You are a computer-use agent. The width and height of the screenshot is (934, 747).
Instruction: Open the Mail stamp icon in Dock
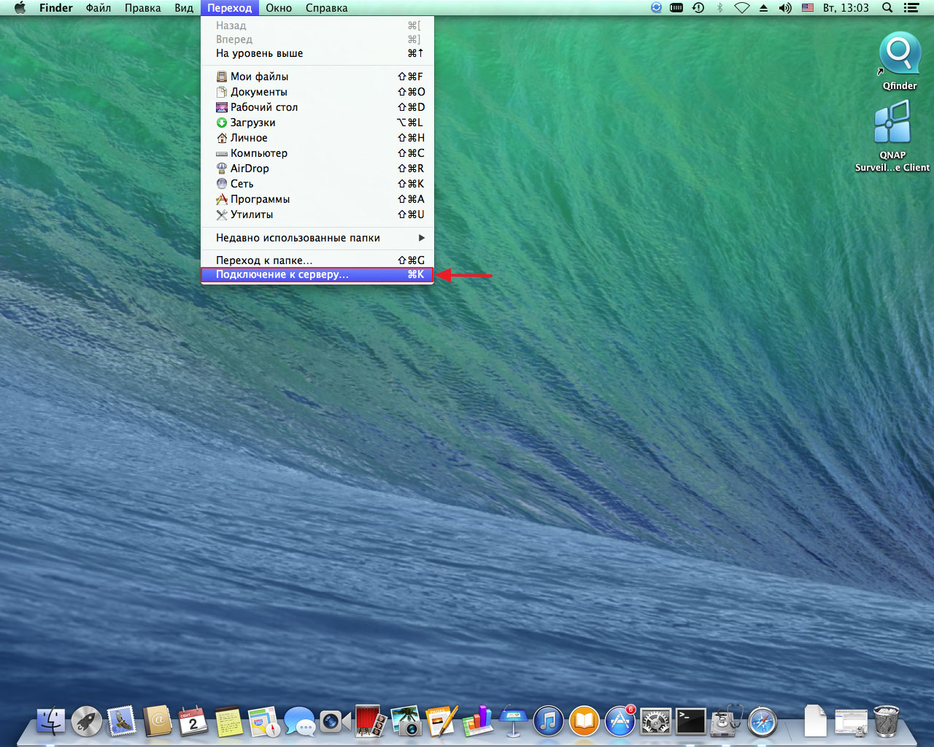click(122, 721)
